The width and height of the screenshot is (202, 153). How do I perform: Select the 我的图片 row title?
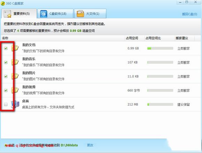click(29, 73)
